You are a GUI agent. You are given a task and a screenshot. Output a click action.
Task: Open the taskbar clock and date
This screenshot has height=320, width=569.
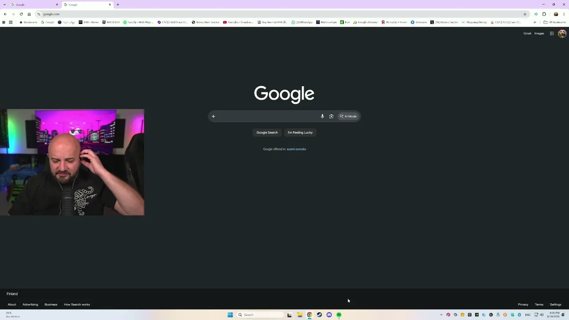point(554,315)
